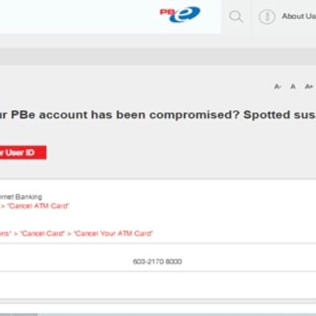Decrease font size with A- control
Image resolution: width=316 pixels, height=316 pixels.
[277, 86]
